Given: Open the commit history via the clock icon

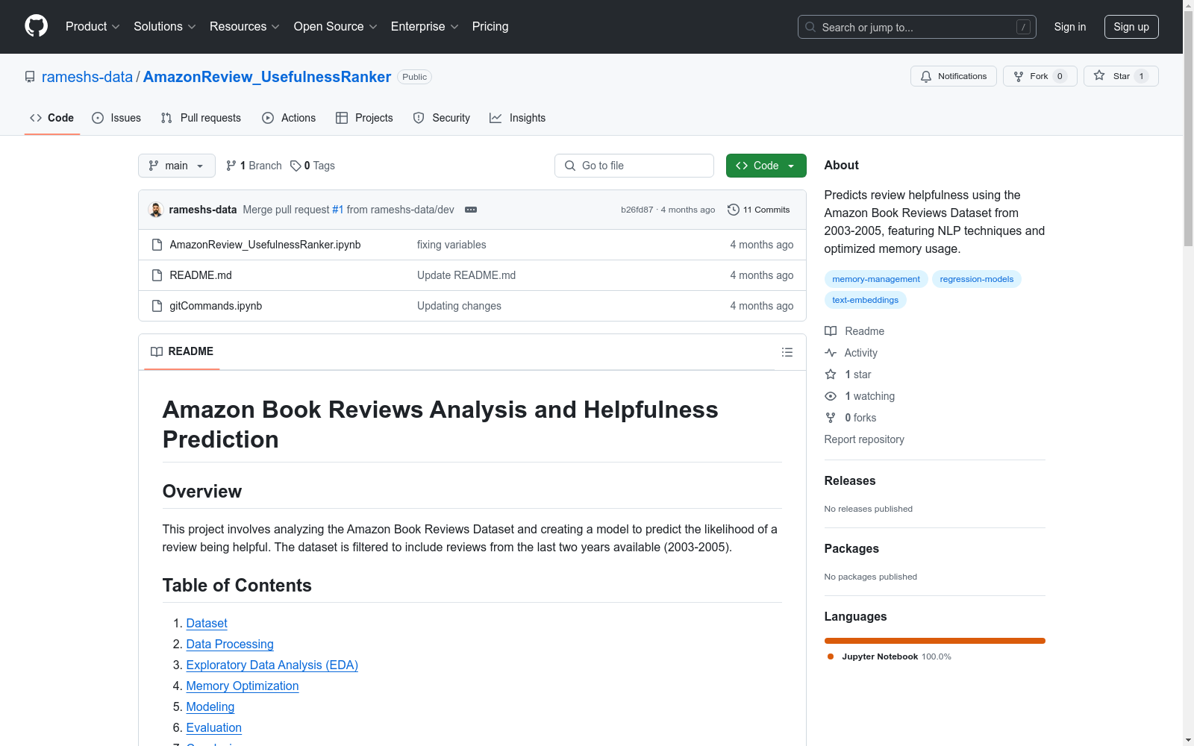Looking at the screenshot, I should point(732,210).
